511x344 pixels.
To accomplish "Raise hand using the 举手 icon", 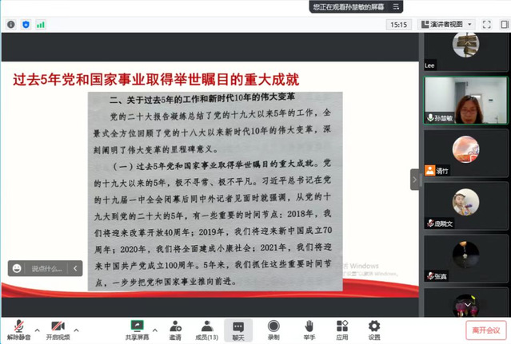I will pyautogui.click(x=308, y=329).
